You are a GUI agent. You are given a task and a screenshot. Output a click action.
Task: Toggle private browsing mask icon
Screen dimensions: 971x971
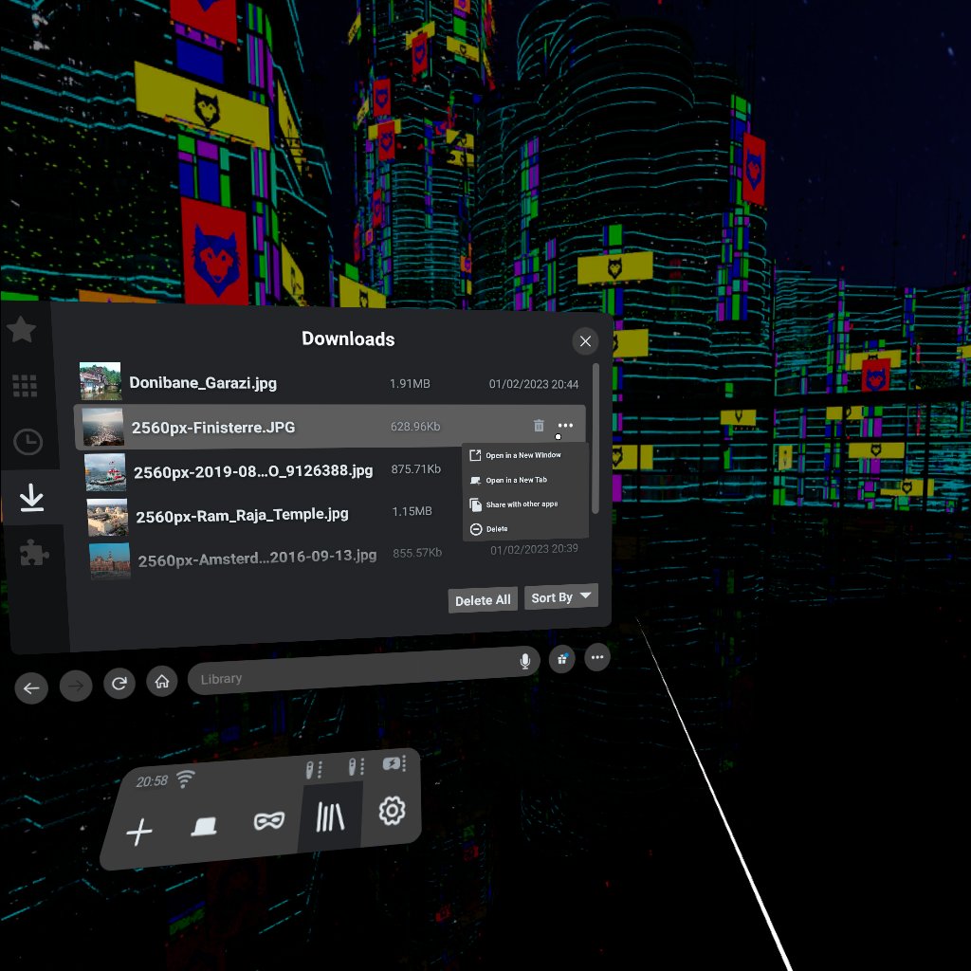pyautogui.click(x=269, y=821)
